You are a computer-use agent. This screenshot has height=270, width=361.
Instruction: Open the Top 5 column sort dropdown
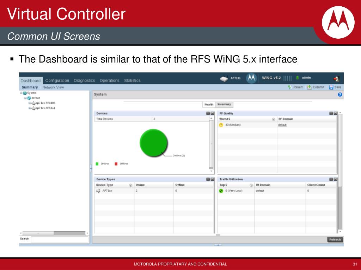click(x=251, y=185)
